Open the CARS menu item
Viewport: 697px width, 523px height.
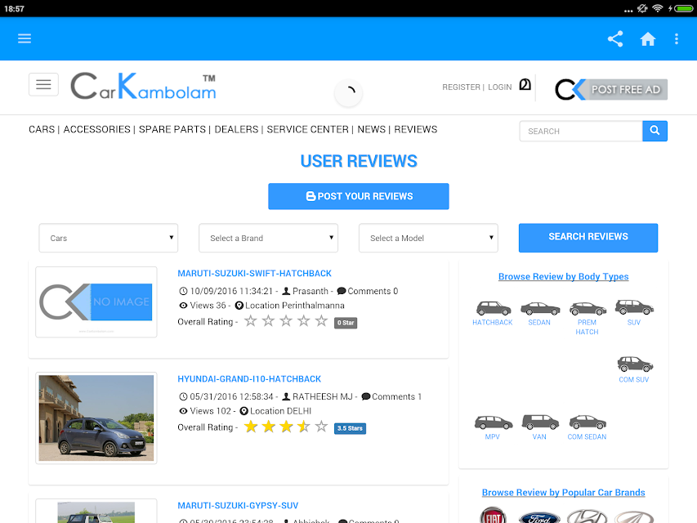coord(42,129)
